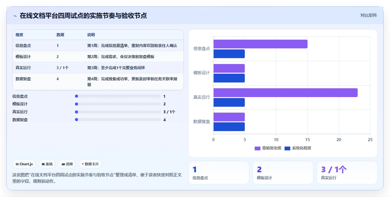Click the 信息盘点 chart axis label
The image size is (390, 197).
point(202,49)
